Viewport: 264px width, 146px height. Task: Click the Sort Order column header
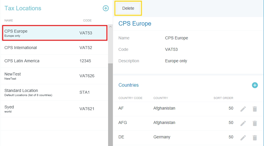[223, 98]
